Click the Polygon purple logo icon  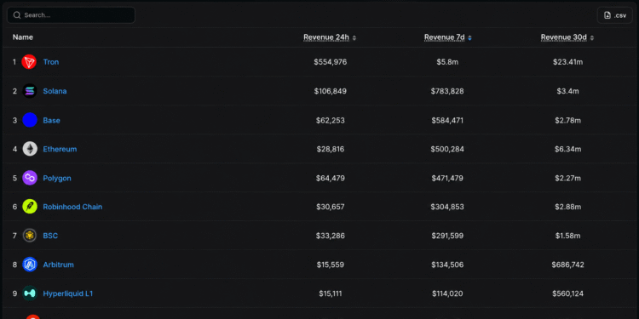29,178
